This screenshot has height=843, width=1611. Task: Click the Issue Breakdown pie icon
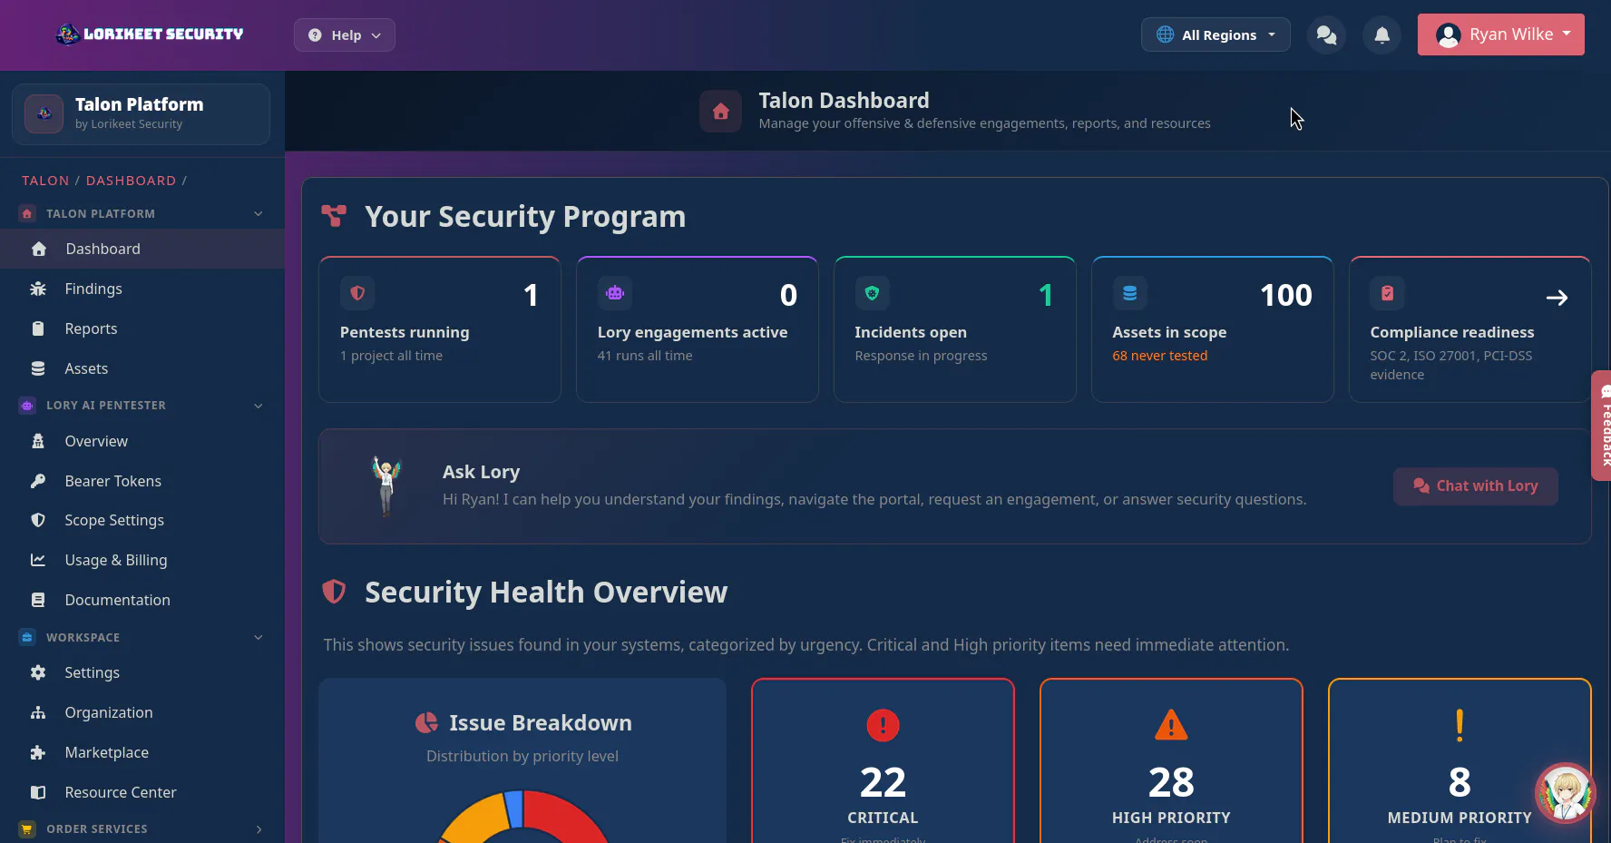tap(426, 723)
